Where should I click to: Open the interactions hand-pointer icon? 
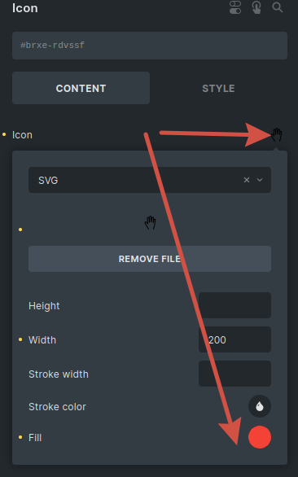(x=256, y=7)
